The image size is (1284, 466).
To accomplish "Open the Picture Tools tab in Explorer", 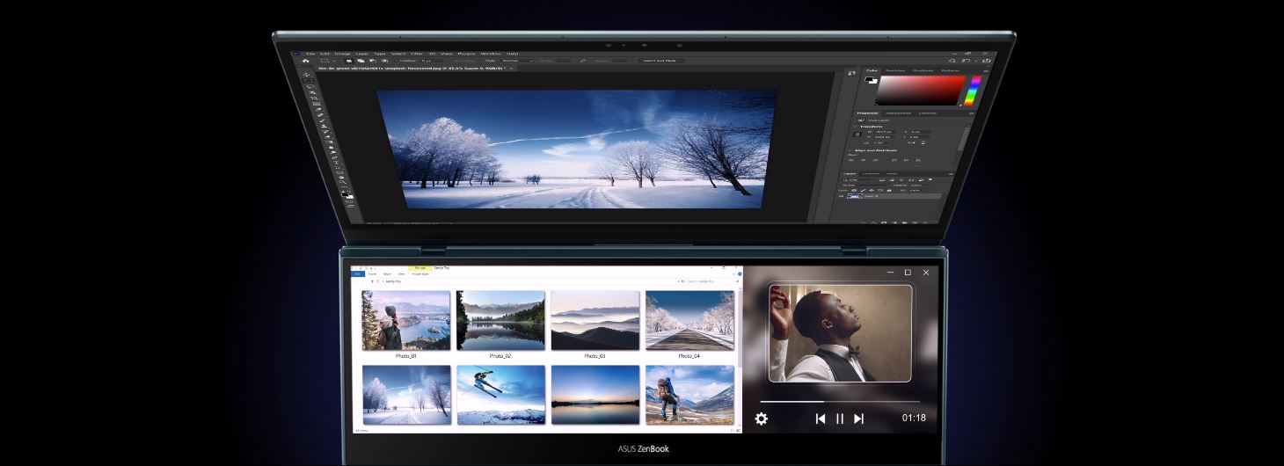I will click(x=420, y=274).
